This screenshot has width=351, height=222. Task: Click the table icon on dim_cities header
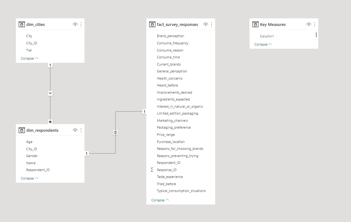coord(22,24)
